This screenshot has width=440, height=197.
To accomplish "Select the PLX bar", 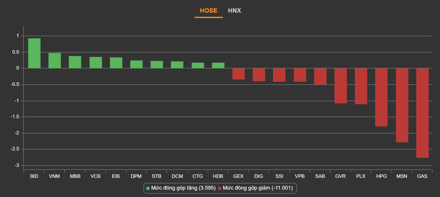I will click(361, 86).
